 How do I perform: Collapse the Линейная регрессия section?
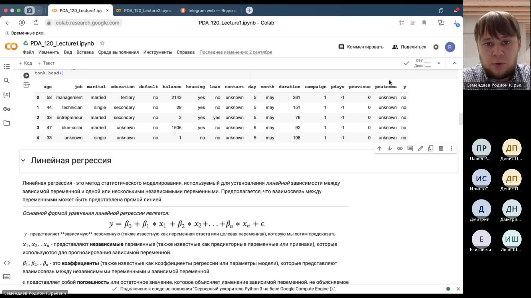pyautogui.click(x=23, y=161)
